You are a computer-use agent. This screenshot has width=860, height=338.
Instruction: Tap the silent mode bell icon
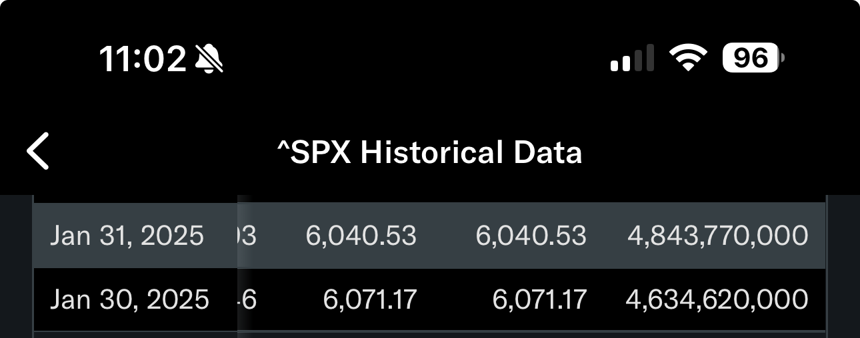[x=209, y=60]
